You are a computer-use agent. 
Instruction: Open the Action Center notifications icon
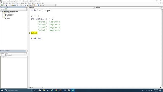coord(160,90)
